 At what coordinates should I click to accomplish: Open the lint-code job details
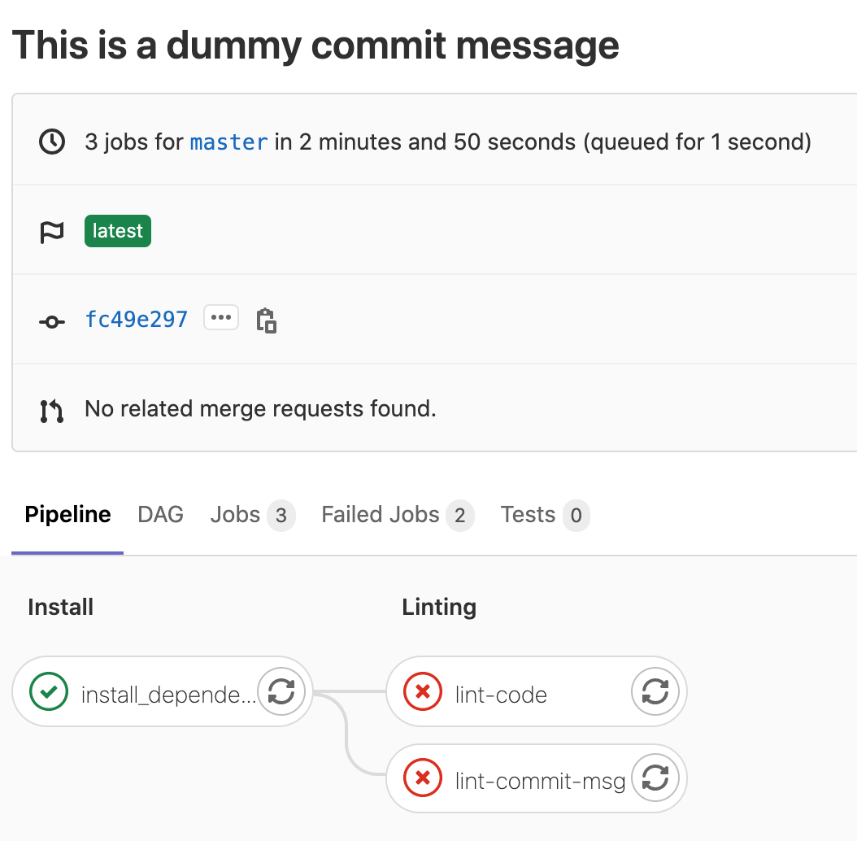pyautogui.click(x=501, y=695)
